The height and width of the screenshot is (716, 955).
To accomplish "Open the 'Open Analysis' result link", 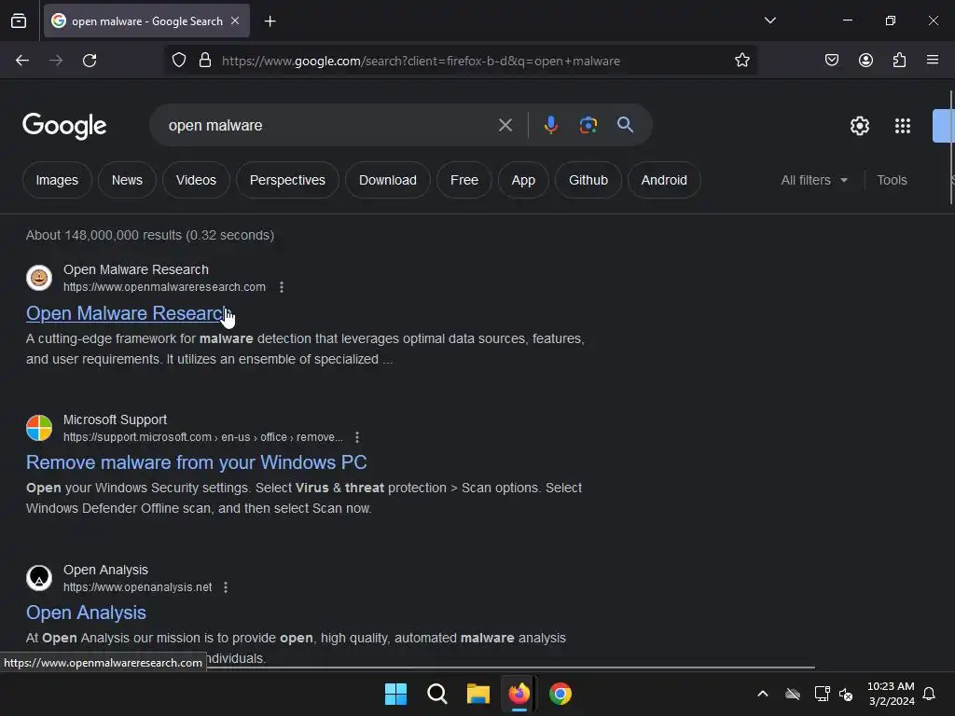I will (86, 613).
